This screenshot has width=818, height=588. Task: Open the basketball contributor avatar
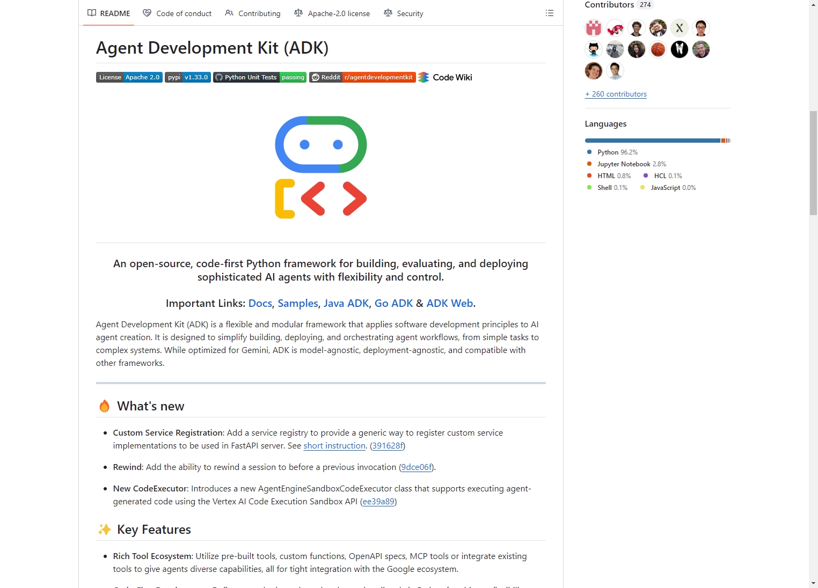(x=658, y=49)
